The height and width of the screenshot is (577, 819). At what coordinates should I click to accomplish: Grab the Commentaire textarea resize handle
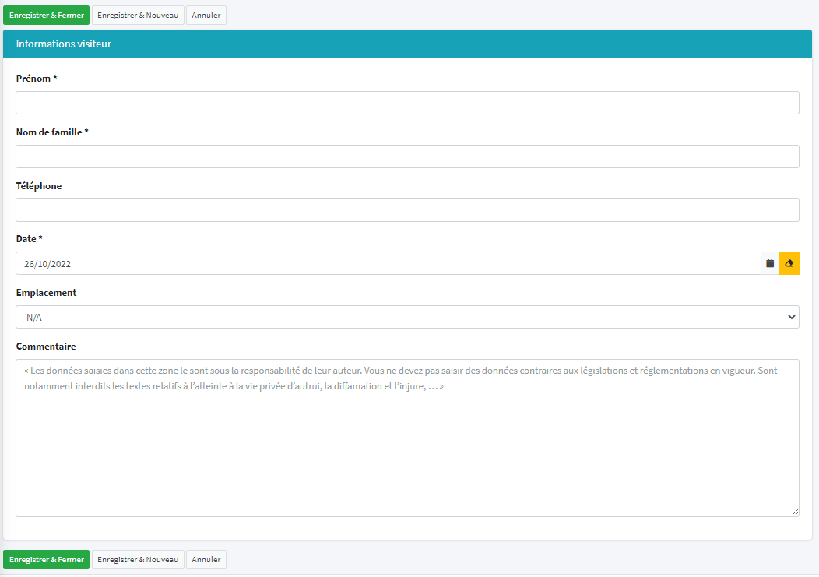(794, 512)
